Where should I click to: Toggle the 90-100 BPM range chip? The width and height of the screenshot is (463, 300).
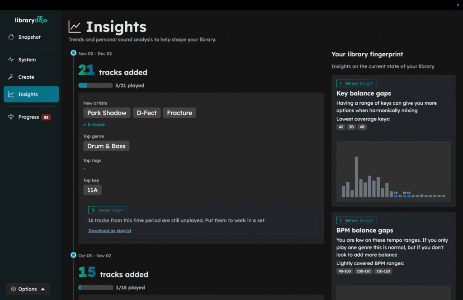click(345, 271)
